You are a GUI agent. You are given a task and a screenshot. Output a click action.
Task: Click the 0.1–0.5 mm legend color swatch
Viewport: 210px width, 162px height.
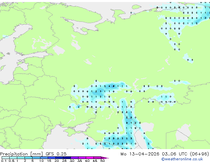tap(6, 158)
